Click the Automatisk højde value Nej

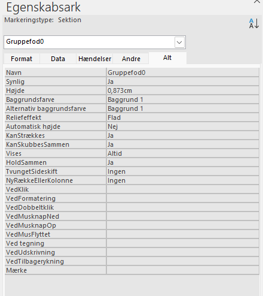point(183,126)
